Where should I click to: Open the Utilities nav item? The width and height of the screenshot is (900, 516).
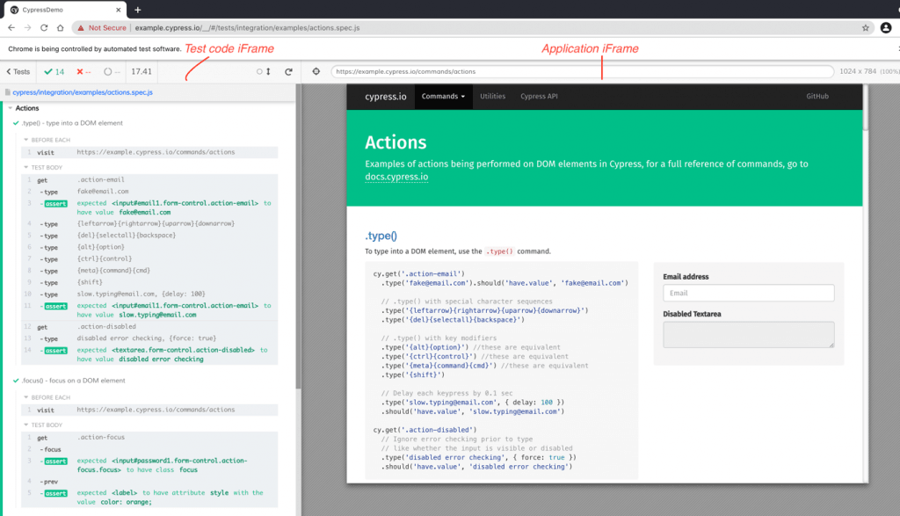(492, 97)
